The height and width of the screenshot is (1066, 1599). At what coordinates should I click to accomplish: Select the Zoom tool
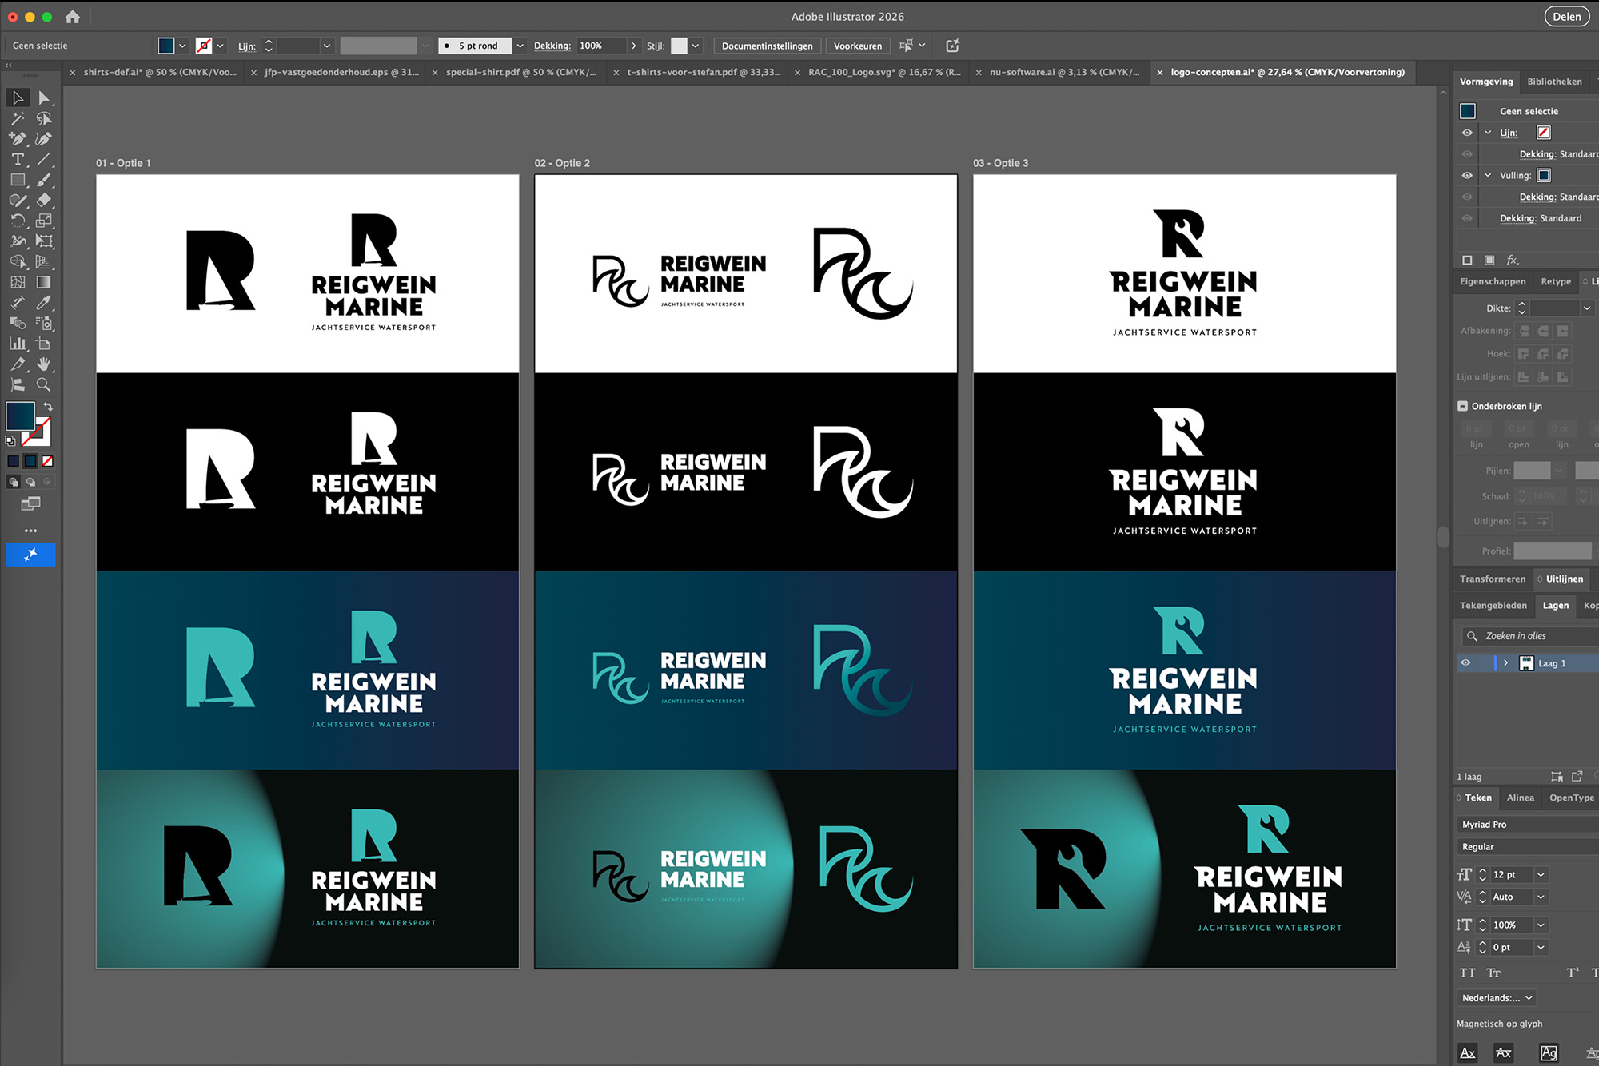click(x=44, y=384)
